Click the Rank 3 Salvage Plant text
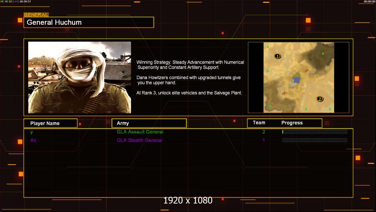Screen dimensions: 376x212 [189, 93]
